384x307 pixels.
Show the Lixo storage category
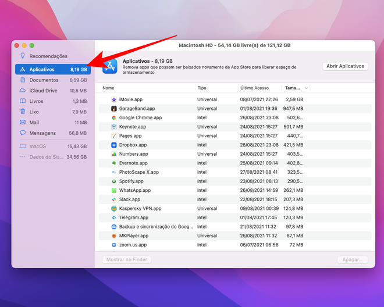tap(53, 112)
